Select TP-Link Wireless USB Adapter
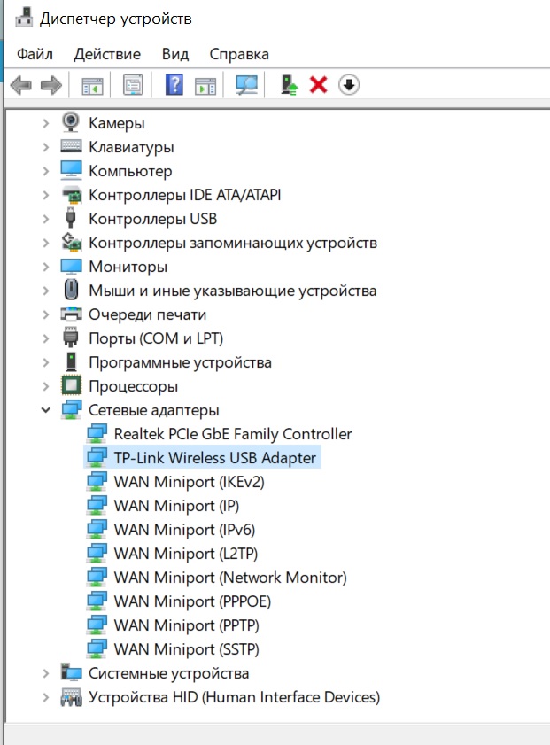The height and width of the screenshot is (745, 550). coord(214,458)
